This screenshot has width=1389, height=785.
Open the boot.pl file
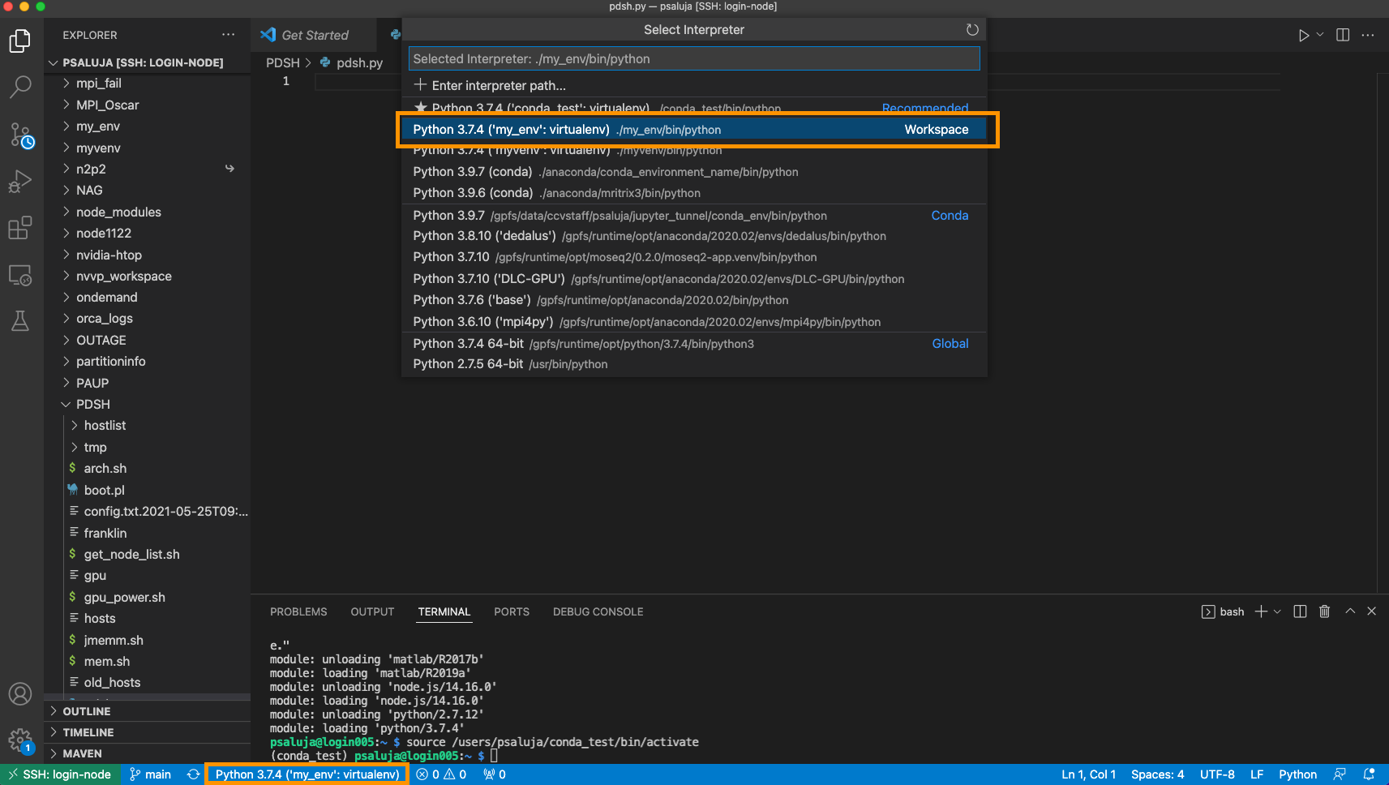(x=147, y=490)
